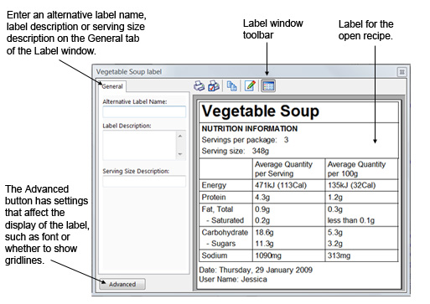The image size is (430, 304).
Task: Click the Carbohydrate row label
Action: tap(225, 233)
